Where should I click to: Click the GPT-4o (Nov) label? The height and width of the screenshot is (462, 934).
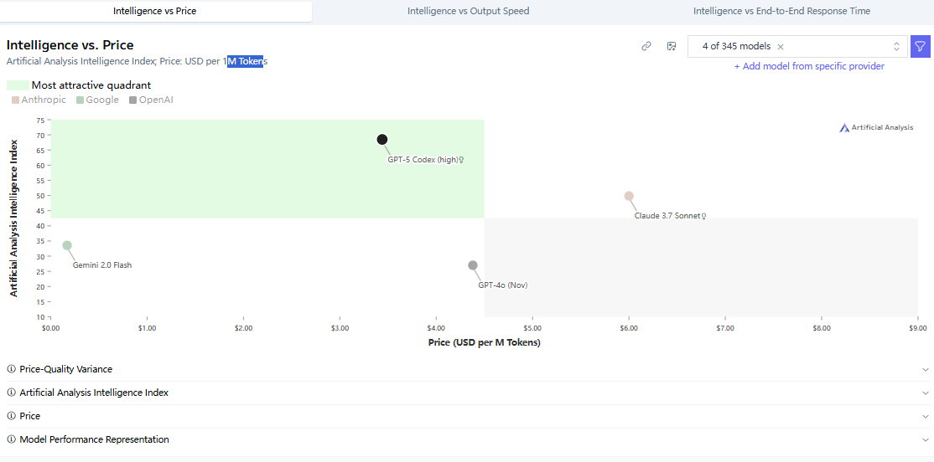click(503, 285)
